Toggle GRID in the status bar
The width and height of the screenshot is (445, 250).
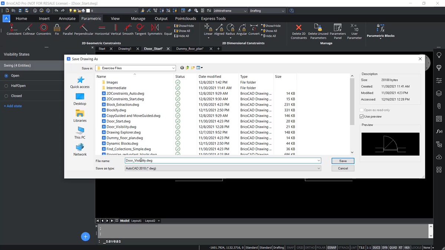pos(300,247)
